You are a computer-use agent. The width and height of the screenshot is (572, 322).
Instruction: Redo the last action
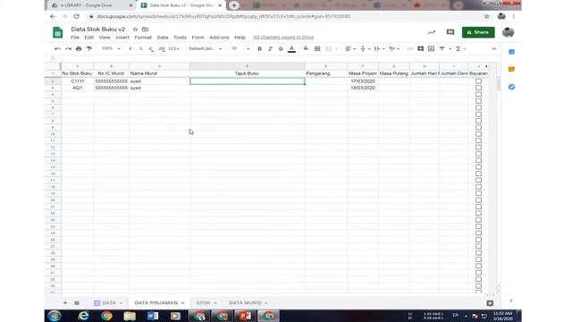pyautogui.click(x=68, y=48)
